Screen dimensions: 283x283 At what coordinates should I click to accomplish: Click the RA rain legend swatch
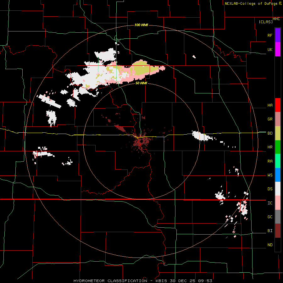(278, 161)
